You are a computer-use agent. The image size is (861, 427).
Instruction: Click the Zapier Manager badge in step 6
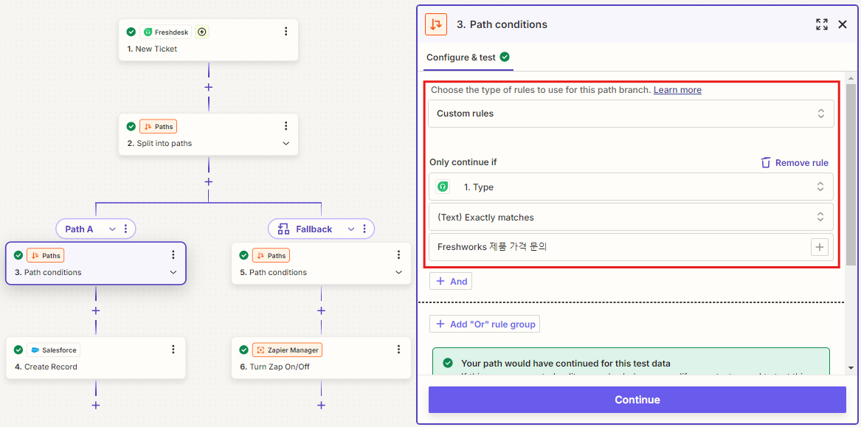click(x=286, y=349)
